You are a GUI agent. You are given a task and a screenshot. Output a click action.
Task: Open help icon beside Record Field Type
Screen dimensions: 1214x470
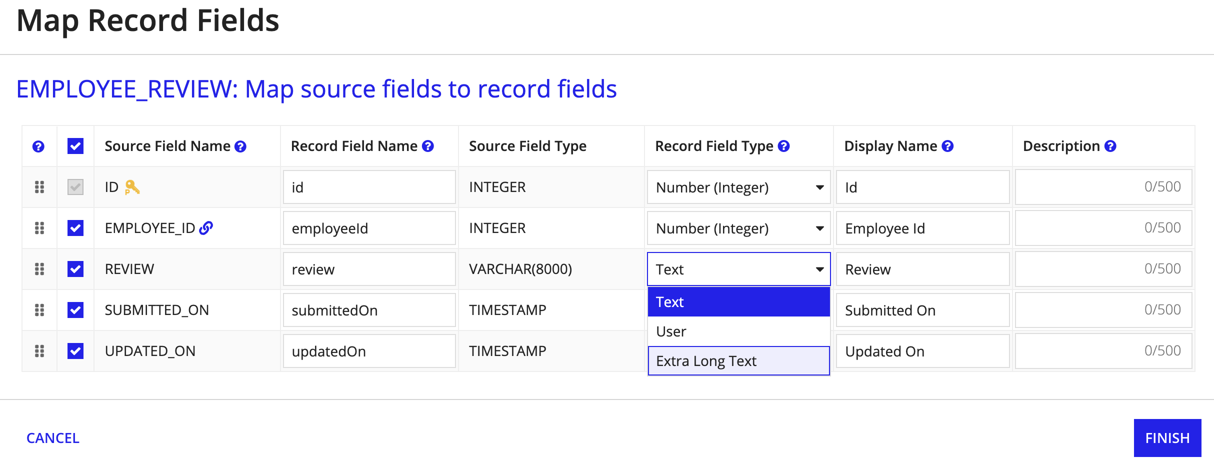(784, 146)
